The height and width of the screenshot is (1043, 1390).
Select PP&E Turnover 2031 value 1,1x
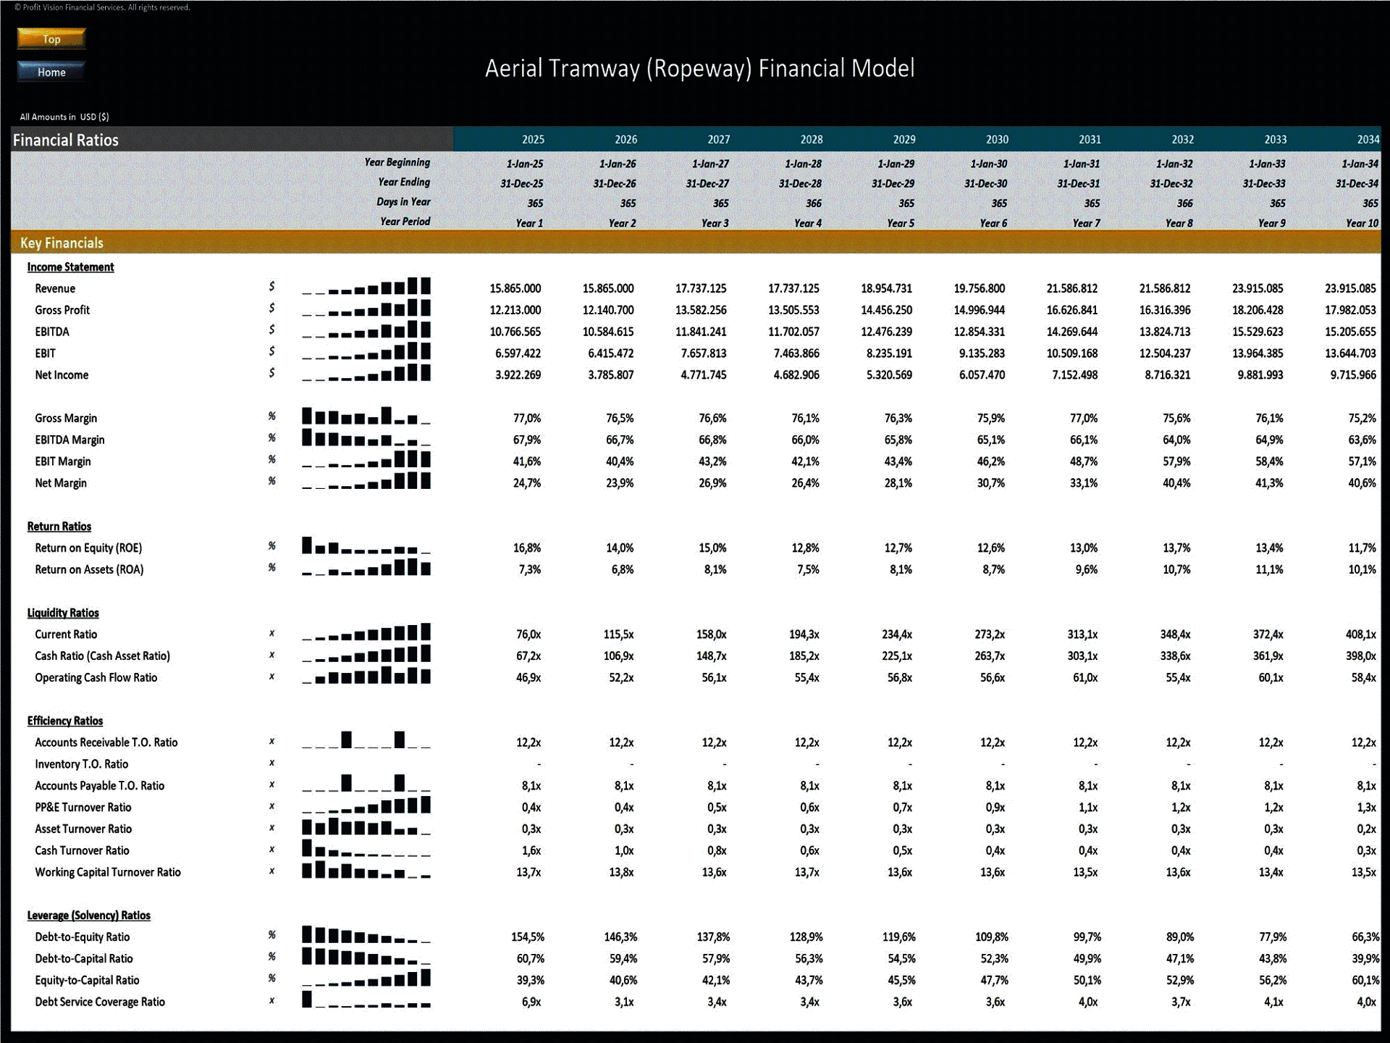pyautogui.click(x=1088, y=808)
